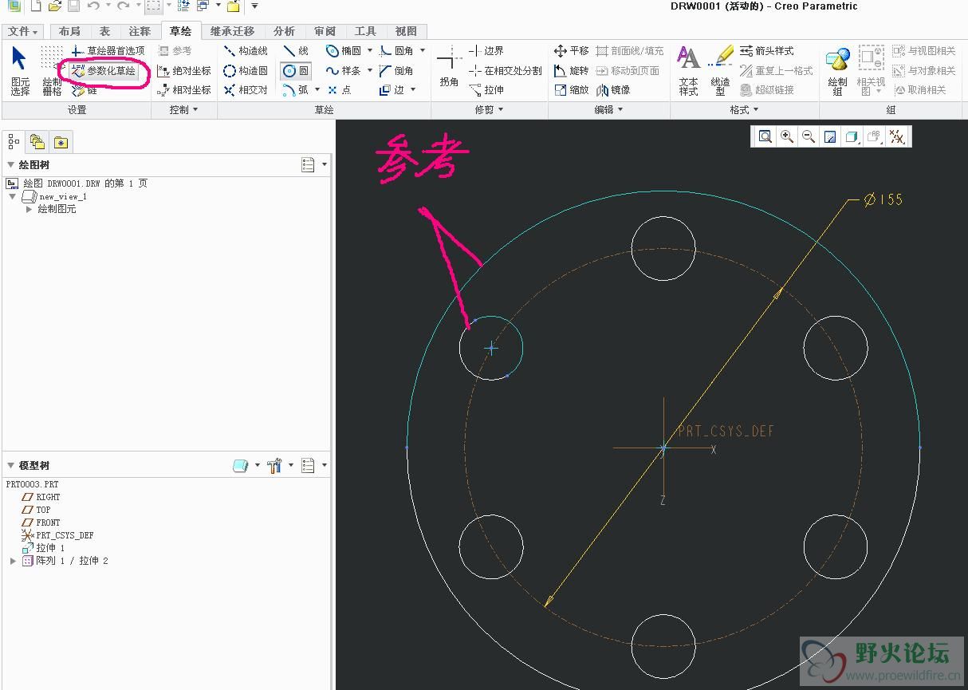Toggle 参数化草绘 parametric sketch

103,71
